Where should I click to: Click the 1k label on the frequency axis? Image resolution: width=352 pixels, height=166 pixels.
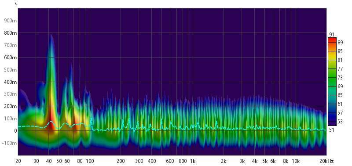pos(193,161)
